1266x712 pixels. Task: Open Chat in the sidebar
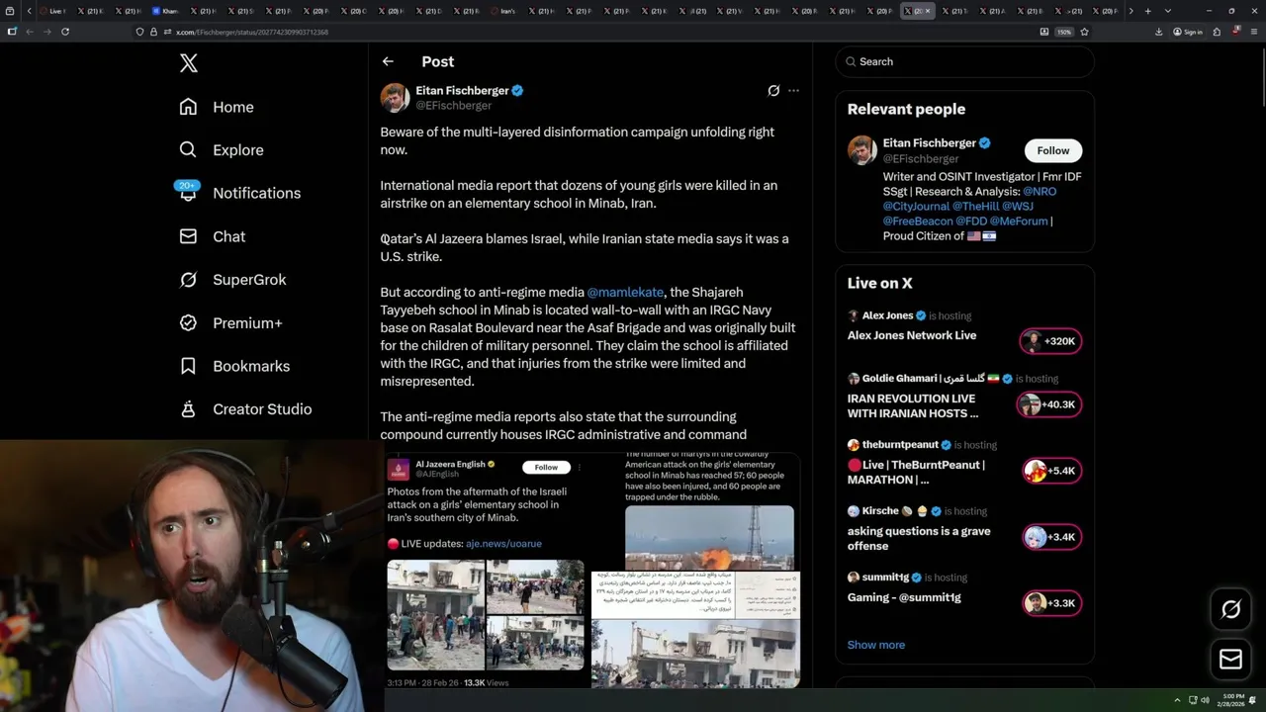(x=213, y=236)
